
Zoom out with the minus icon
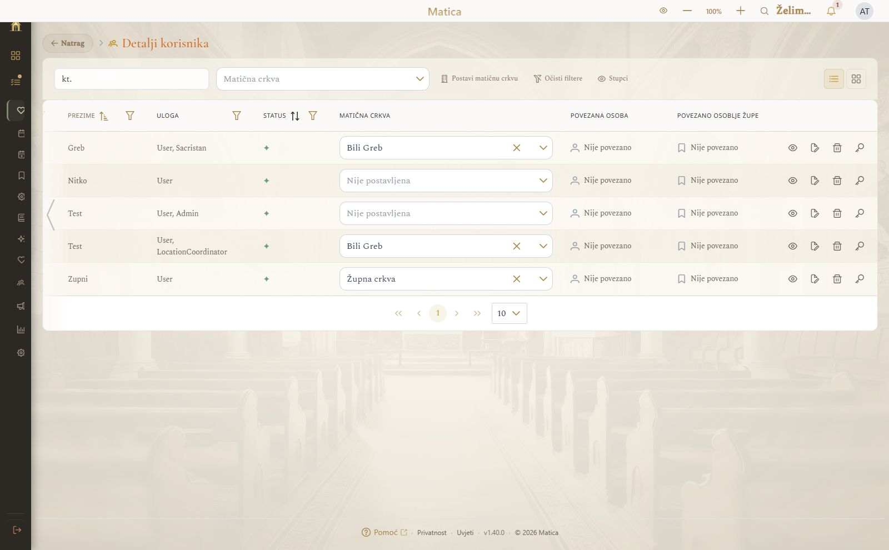pos(687,11)
